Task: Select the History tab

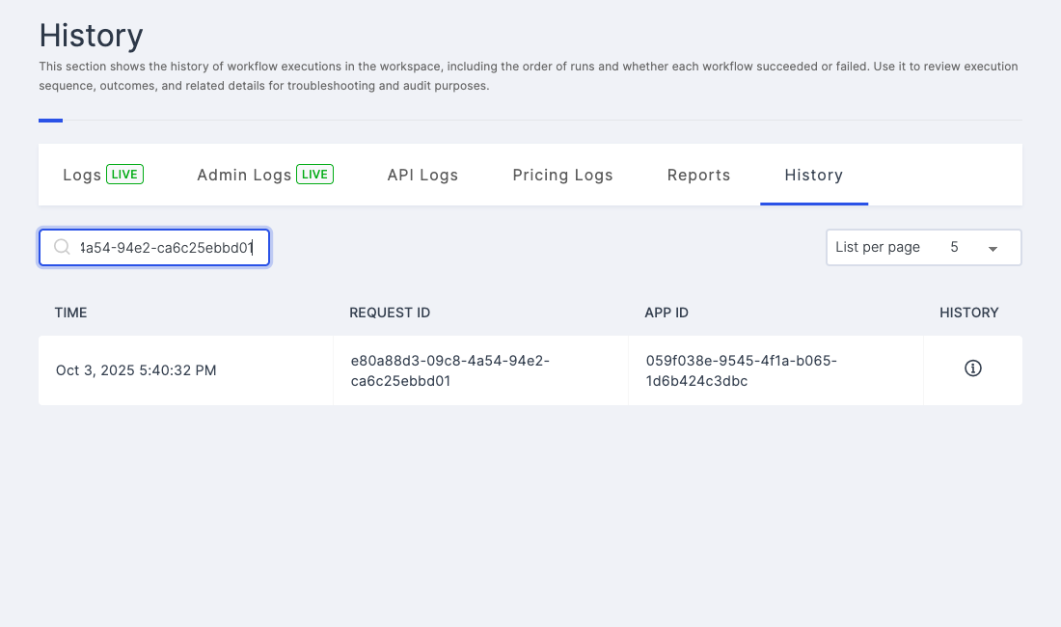Action: [813, 176]
